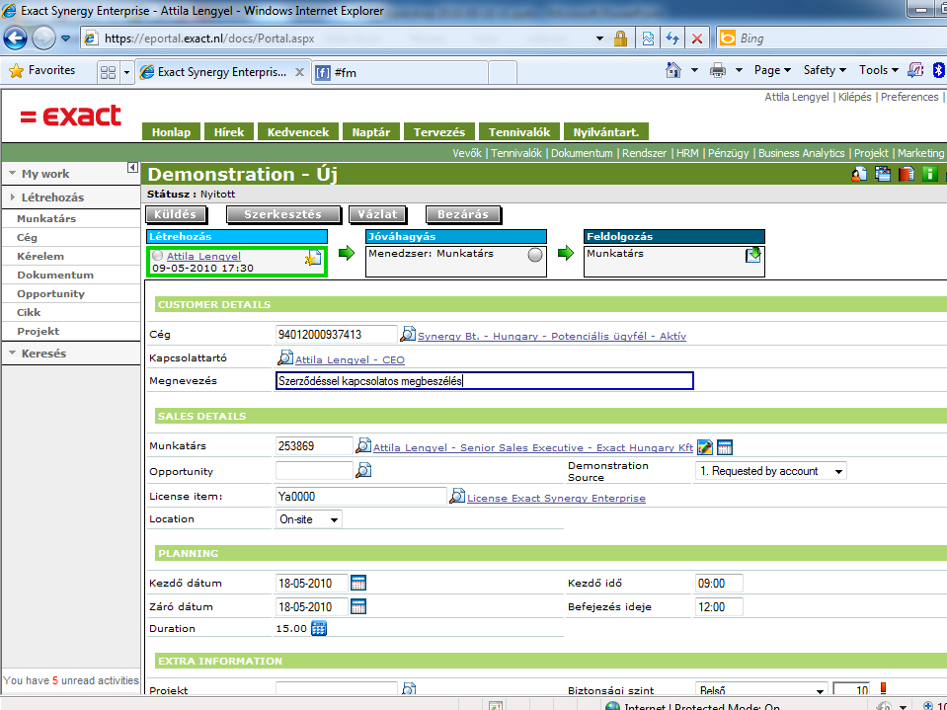The height and width of the screenshot is (710, 947).
Task: Click the card-window icon in green header
Action: tap(883, 175)
